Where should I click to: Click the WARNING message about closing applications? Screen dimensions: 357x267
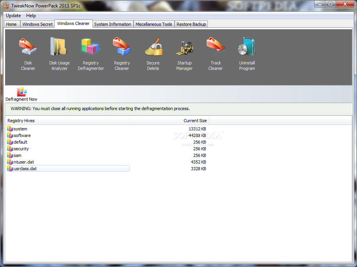(100, 109)
